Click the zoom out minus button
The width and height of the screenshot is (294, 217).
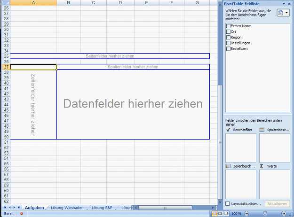point(246,214)
